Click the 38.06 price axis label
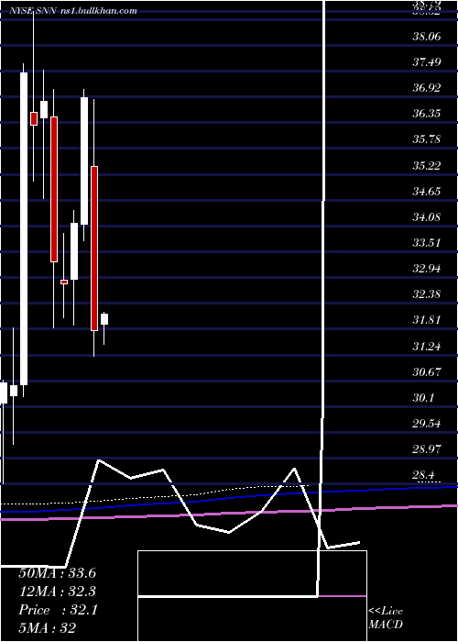 (x=427, y=37)
